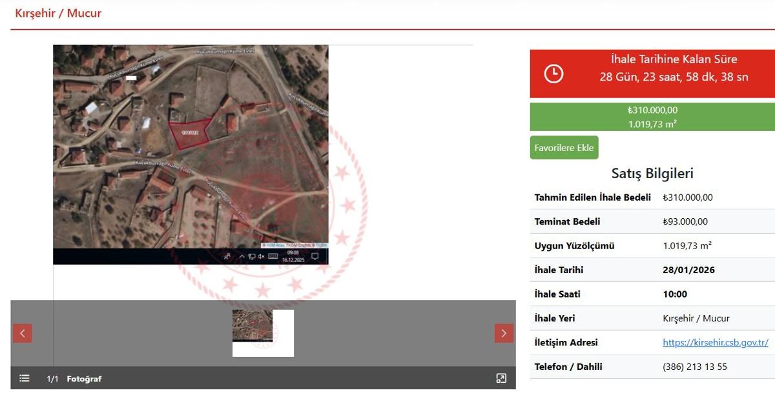The width and height of the screenshot is (775, 397).
Task: Select the İhale Tarihi value 28/01/2026
Action: pos(688,270)
